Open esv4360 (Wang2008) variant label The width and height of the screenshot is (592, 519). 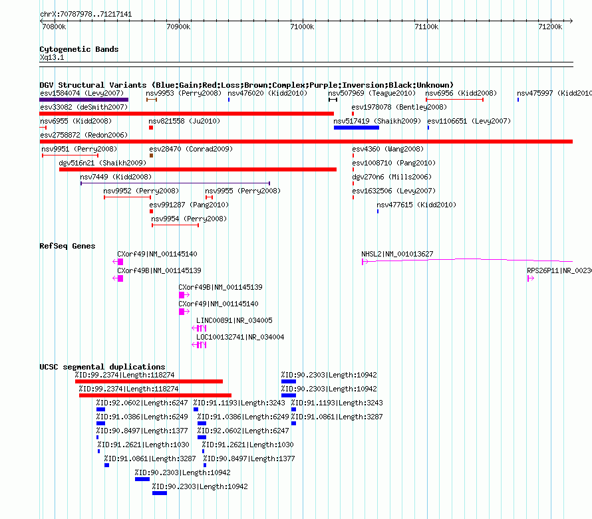click(x=388, y=149)
